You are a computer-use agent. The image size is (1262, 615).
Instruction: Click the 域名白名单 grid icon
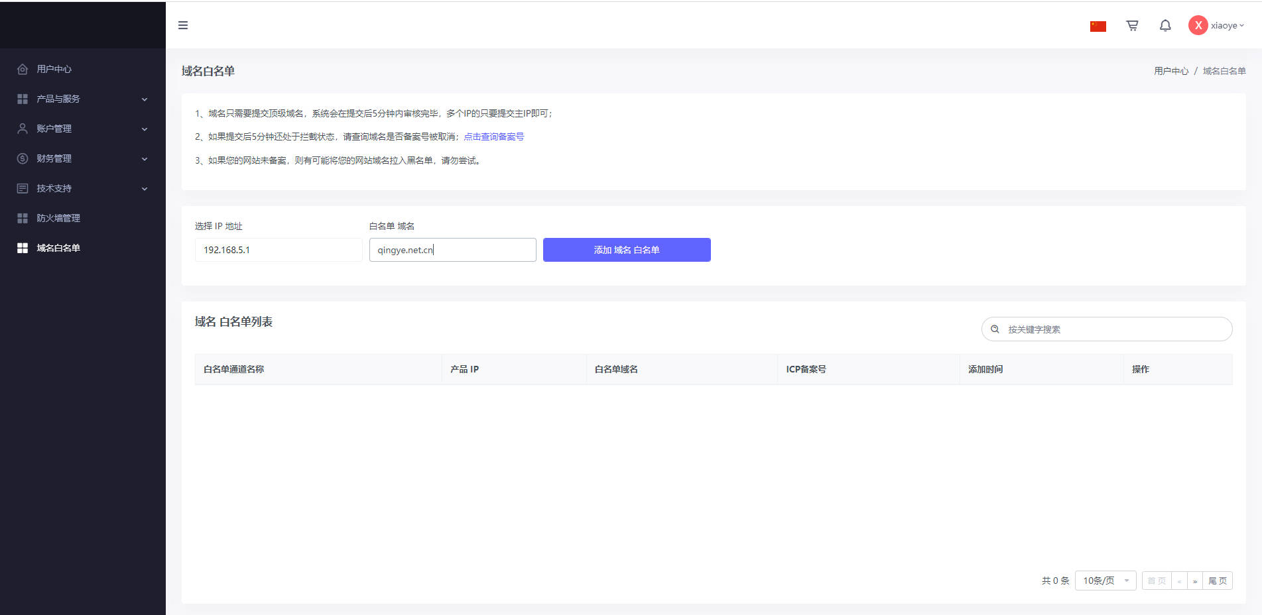[23, 248]
